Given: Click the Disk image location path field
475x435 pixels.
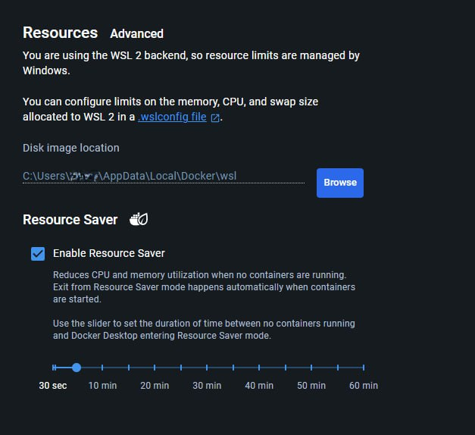Looking at the screenshot, I should pyautogui.click(x=163, y=176).
